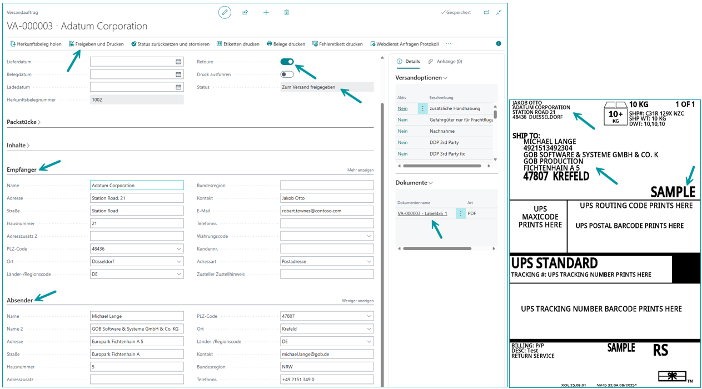Open the Adressart dropdown
This screenshot has width=702, height=389.
click(369, 262)
